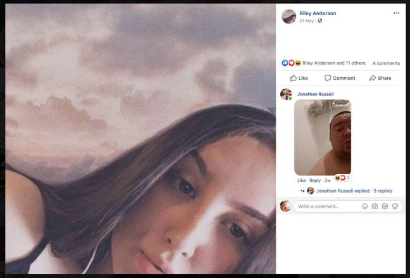This screenshot has width=410, height=278.
Task: Click the post reaction emojis summary
Action: [291, 63]
